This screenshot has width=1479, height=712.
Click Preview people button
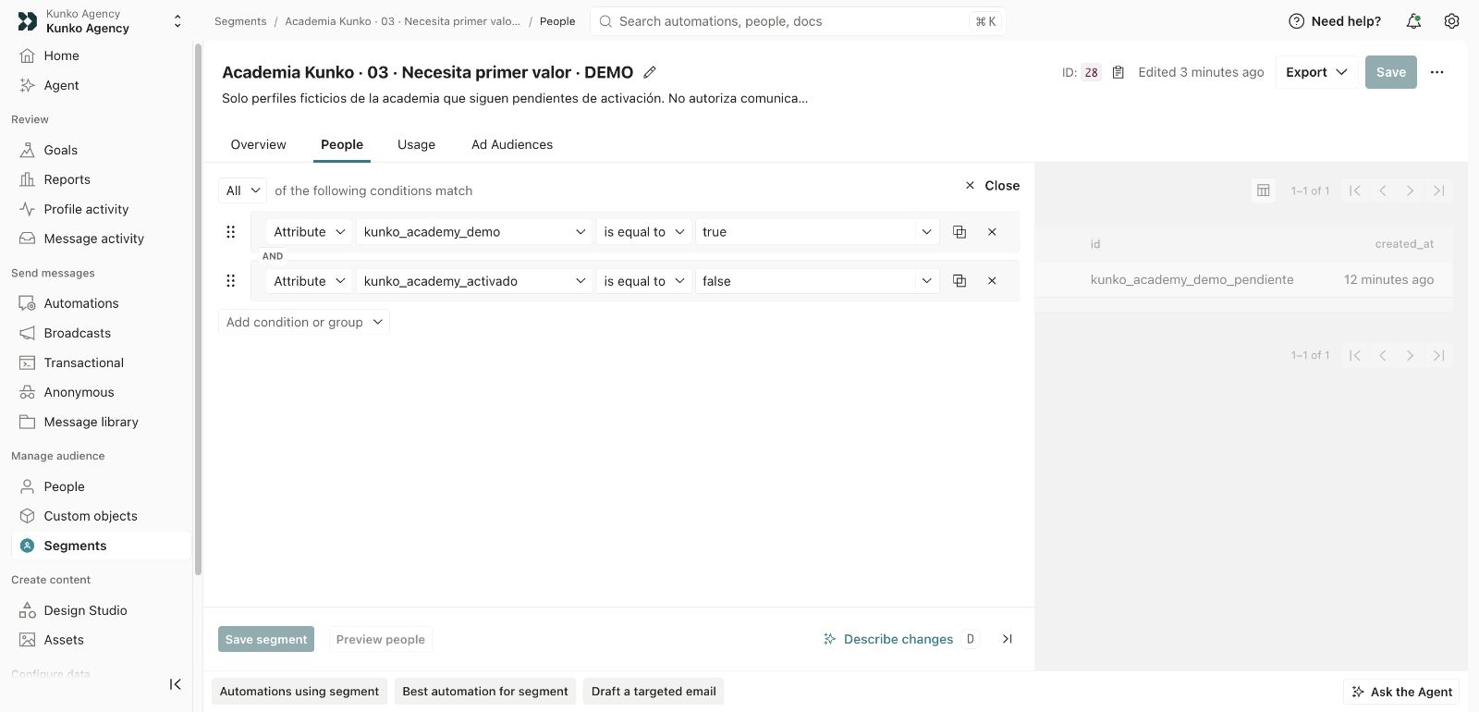[381, 639]
